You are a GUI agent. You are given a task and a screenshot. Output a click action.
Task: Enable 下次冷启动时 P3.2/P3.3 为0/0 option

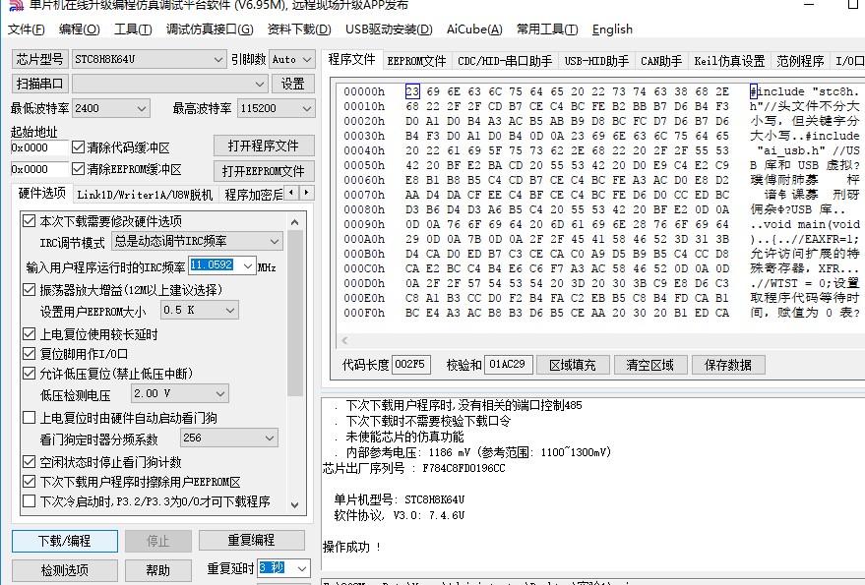coord(30,501)
